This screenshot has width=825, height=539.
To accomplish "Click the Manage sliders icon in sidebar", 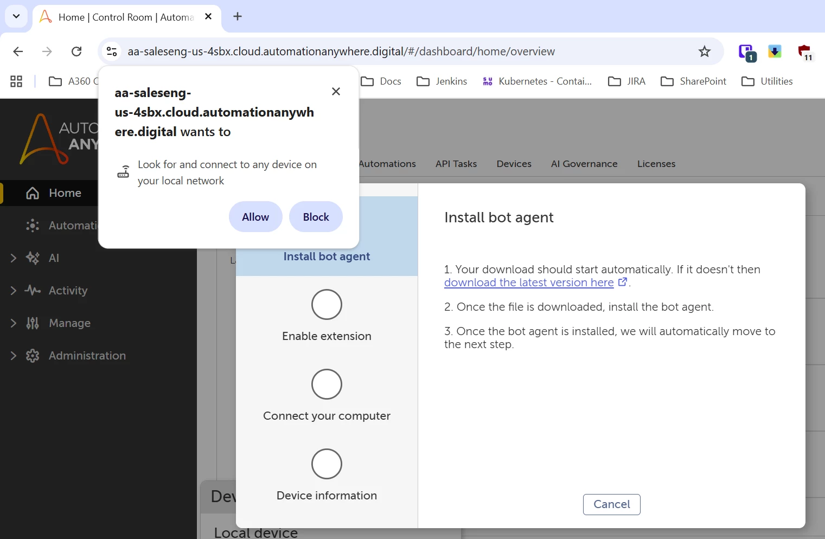I will (33, 323).
